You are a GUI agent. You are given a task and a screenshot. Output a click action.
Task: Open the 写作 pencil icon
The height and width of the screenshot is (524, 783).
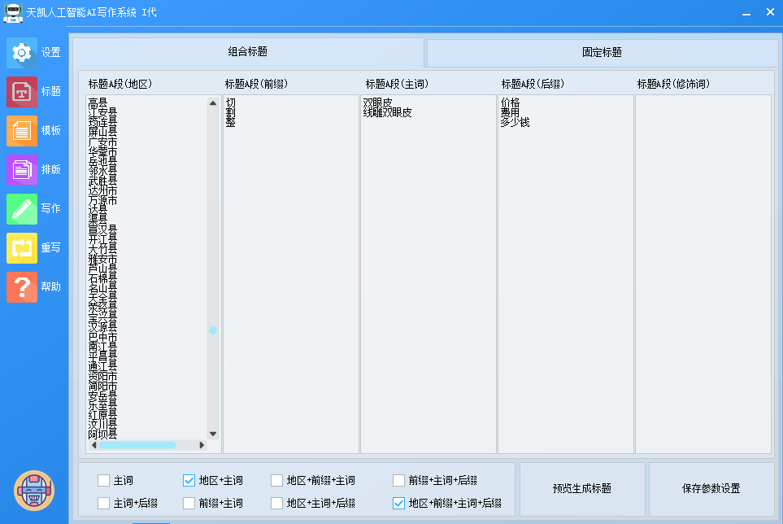22,208
